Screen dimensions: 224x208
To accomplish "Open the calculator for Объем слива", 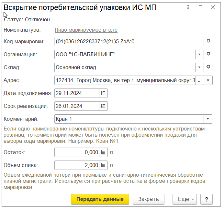I will (x=103, y=165).
